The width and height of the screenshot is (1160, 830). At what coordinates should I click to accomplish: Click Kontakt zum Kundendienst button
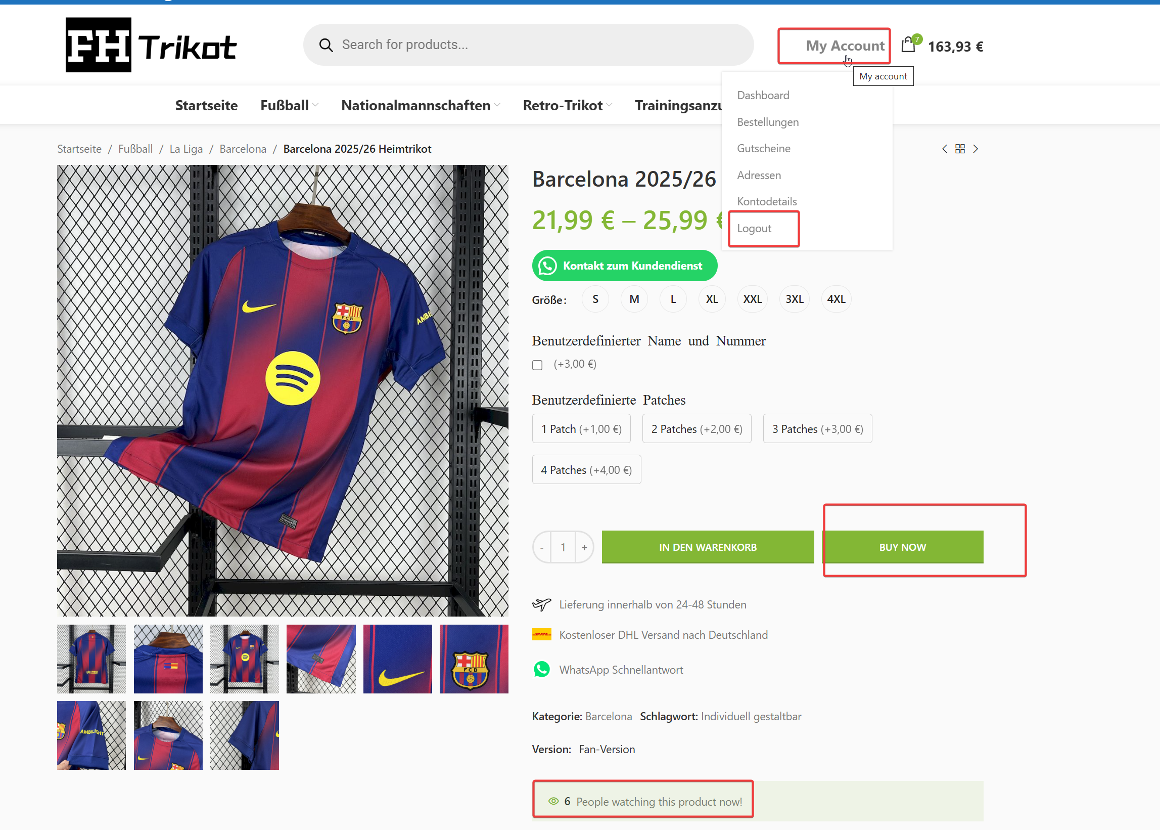(624, 266)
